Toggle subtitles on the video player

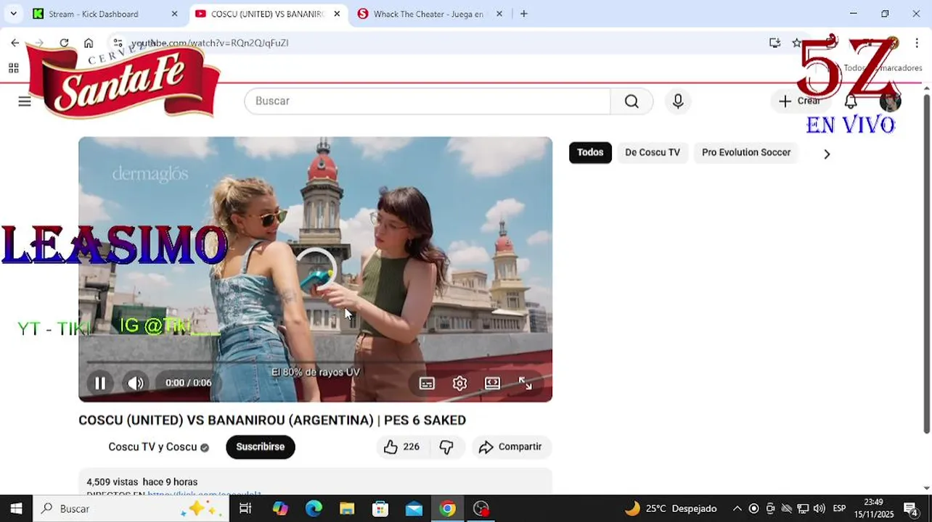[427, 384]
